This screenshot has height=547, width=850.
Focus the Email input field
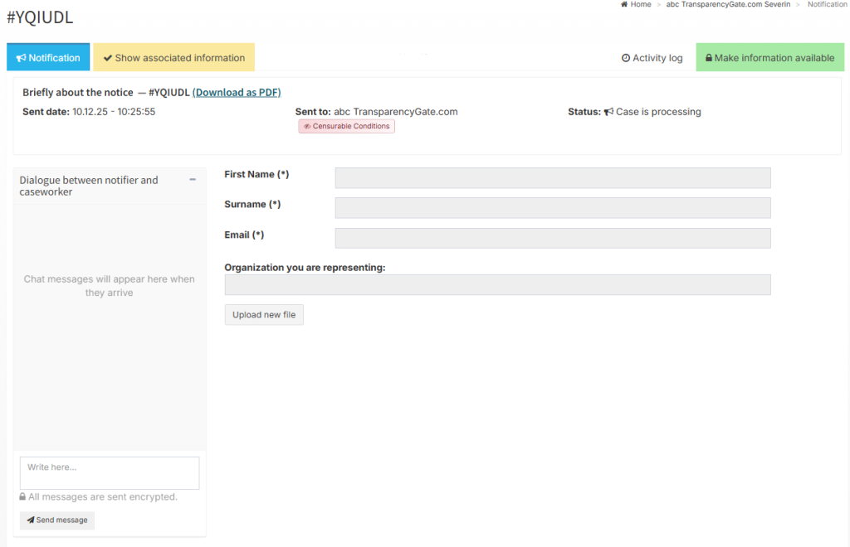tap(553, 239)
